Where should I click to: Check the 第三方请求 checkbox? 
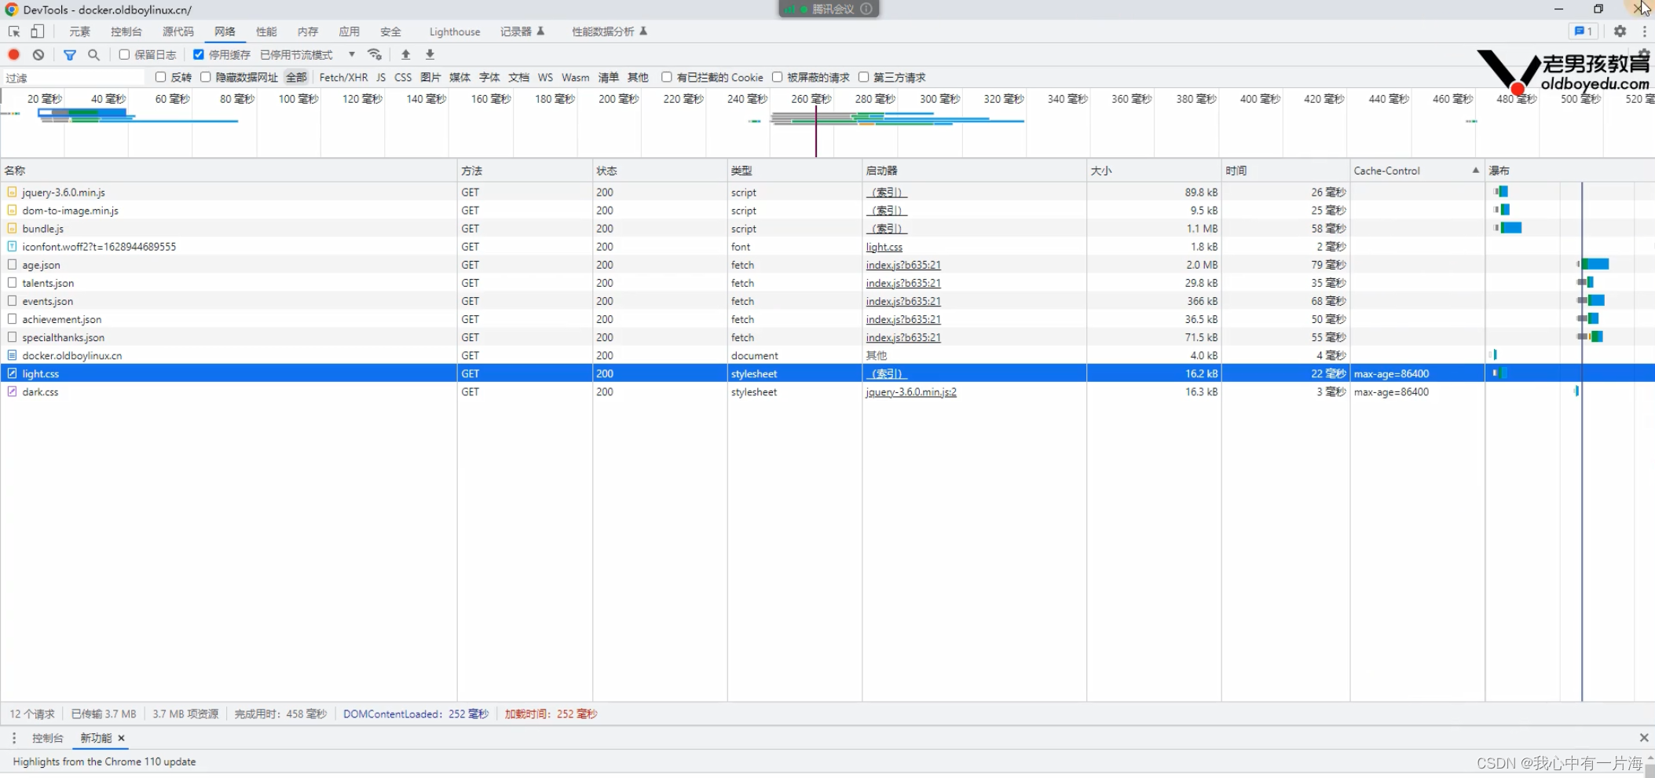(x=863, y=77)
